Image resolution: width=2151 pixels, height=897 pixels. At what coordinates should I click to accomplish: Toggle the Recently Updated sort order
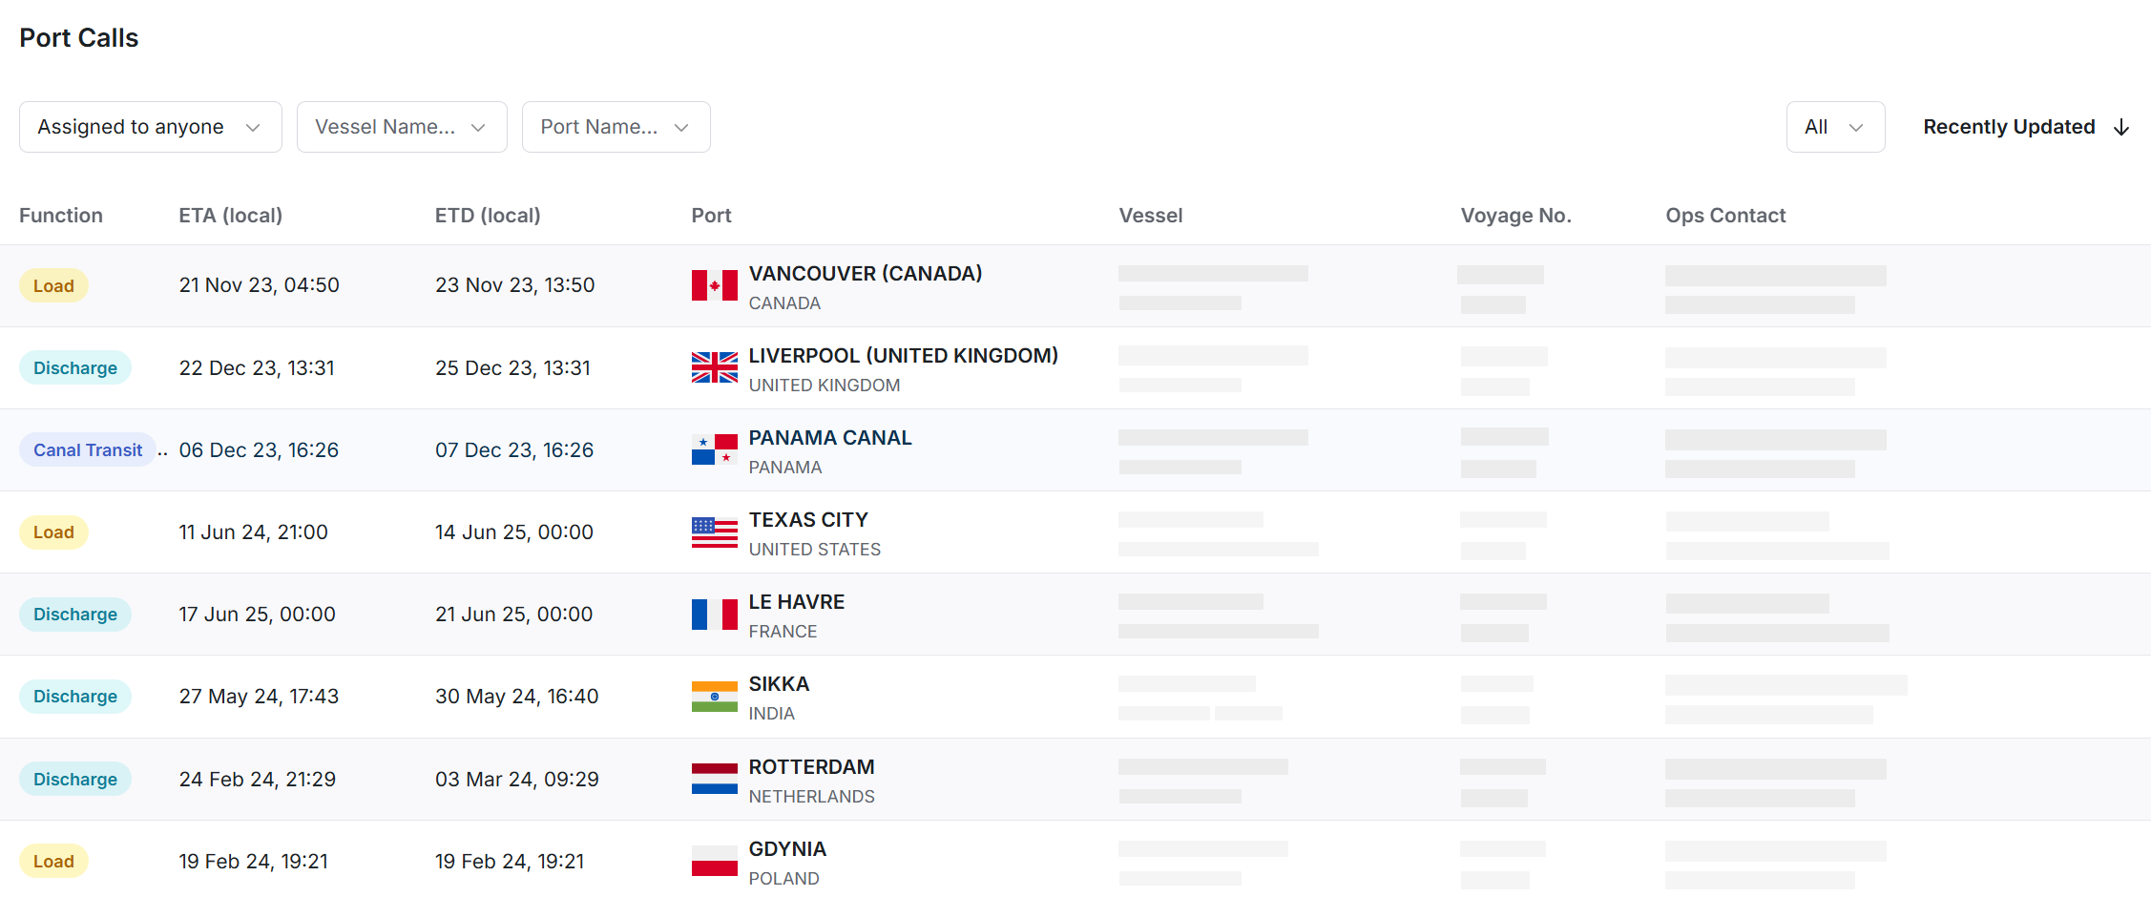click(x=2025, y=127)
